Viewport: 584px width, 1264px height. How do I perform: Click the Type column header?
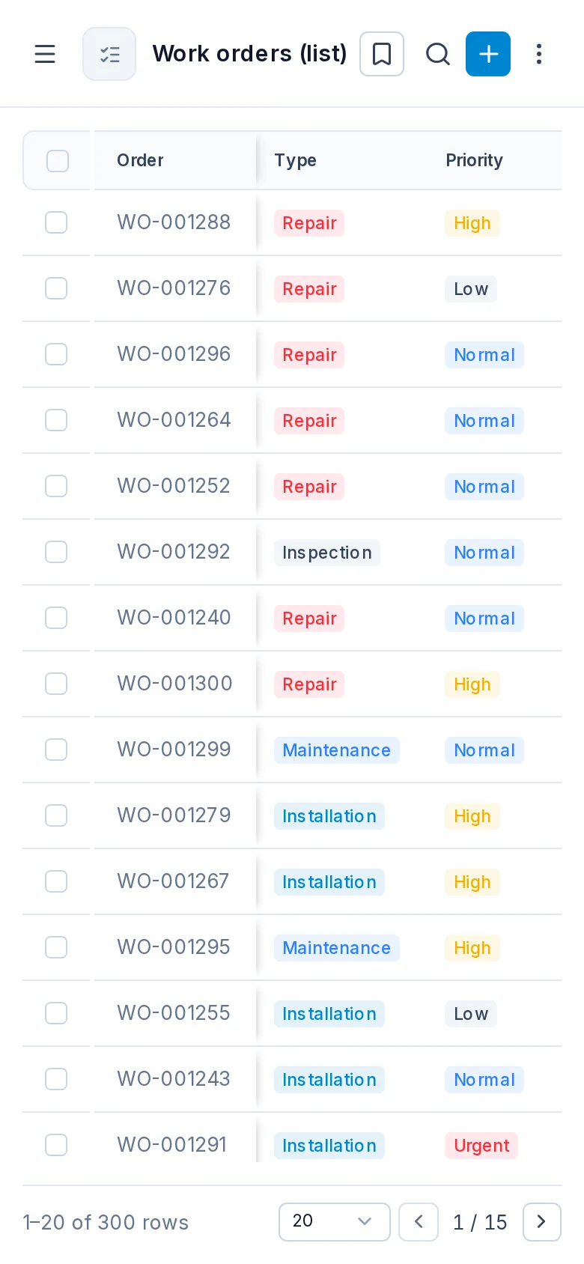295,160
